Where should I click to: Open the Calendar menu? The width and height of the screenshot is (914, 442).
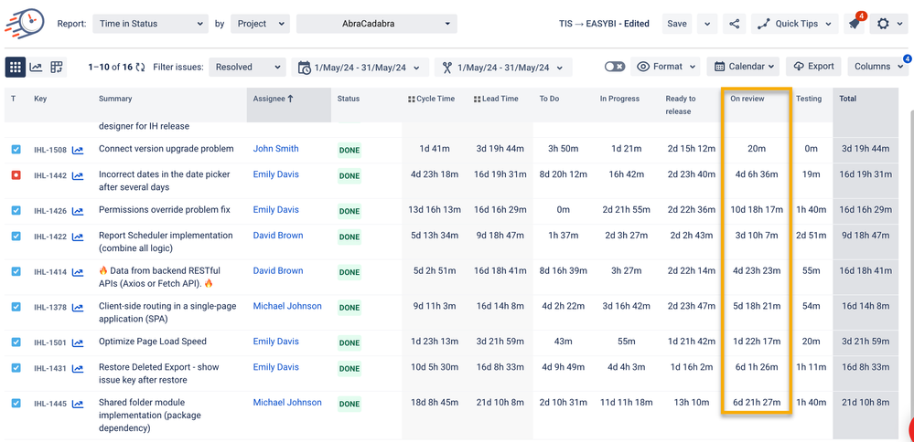point(744,67)
